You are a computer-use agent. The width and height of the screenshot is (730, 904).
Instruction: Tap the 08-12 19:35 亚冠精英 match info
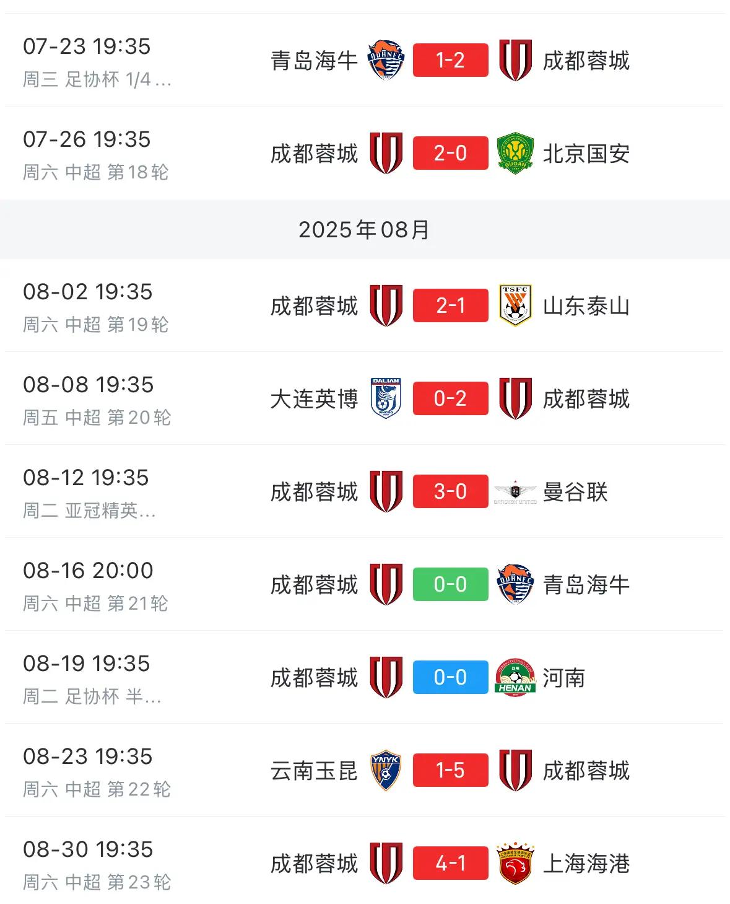pyautogui.click(x=89, y=493)
